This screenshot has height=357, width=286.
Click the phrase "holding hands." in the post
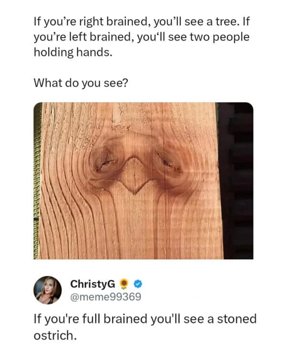[x=73, y=52]
